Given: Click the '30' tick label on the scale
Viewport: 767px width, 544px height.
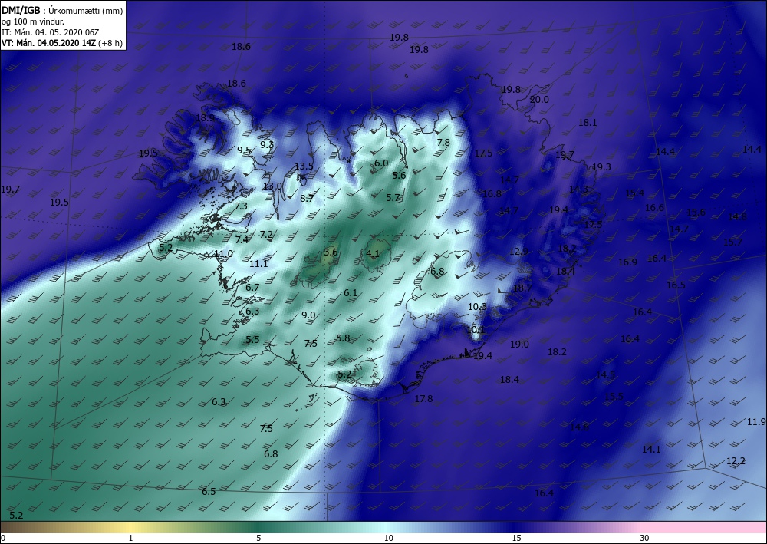Looking at the screenshot, I should [x=644, y=538].
